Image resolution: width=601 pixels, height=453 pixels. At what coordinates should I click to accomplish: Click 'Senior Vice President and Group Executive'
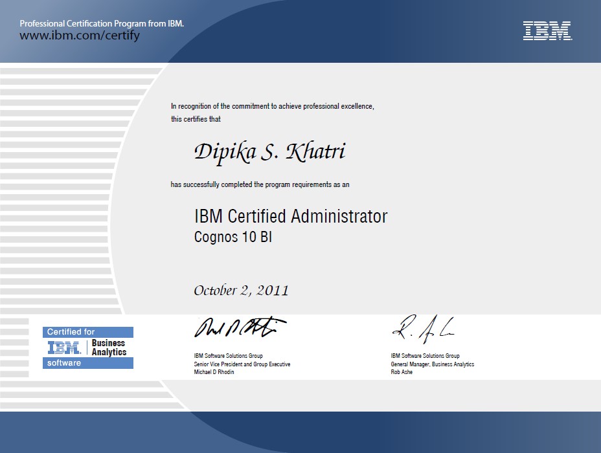242,364
